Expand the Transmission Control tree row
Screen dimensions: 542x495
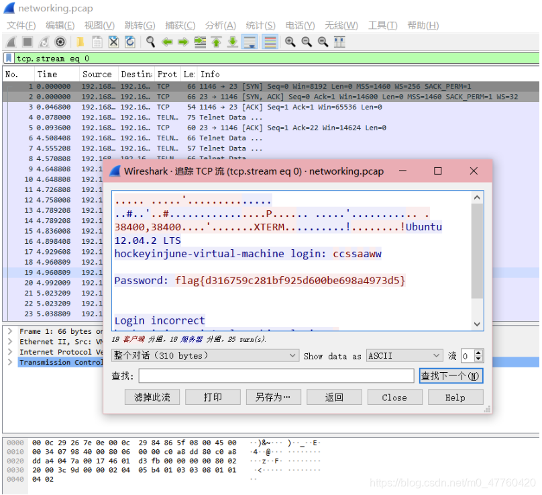coord(10,362)
